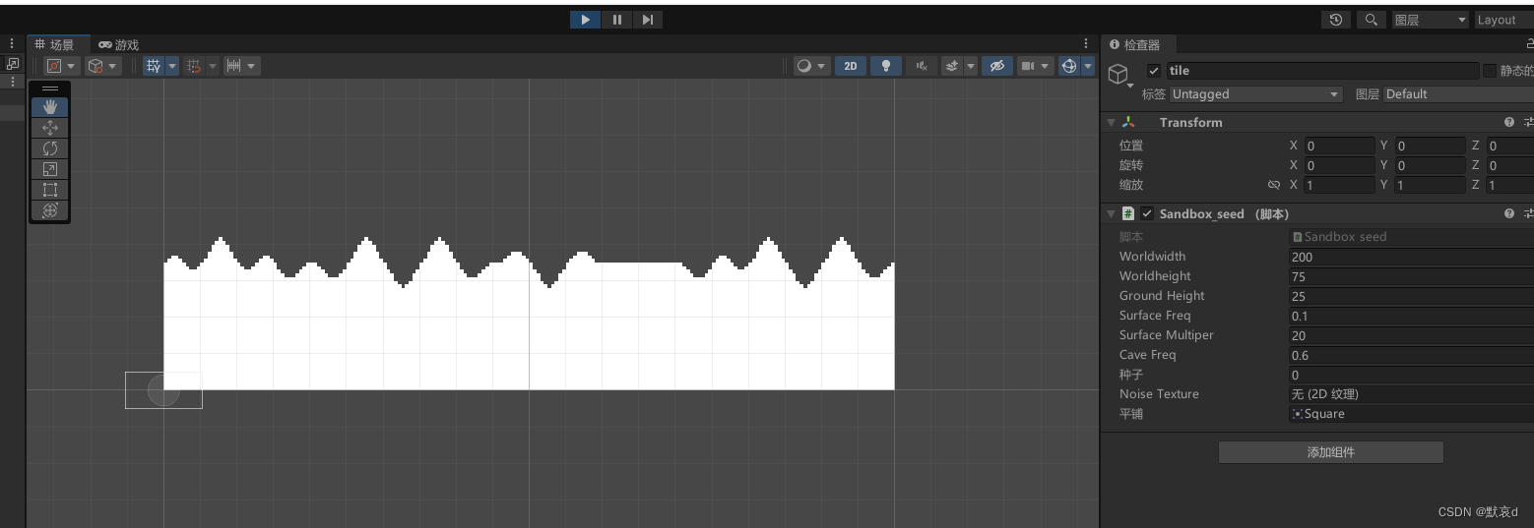This screenshot has height=528, width=1534.
Task: Open shading mode dropdown arrow
Action: point(823,66)
